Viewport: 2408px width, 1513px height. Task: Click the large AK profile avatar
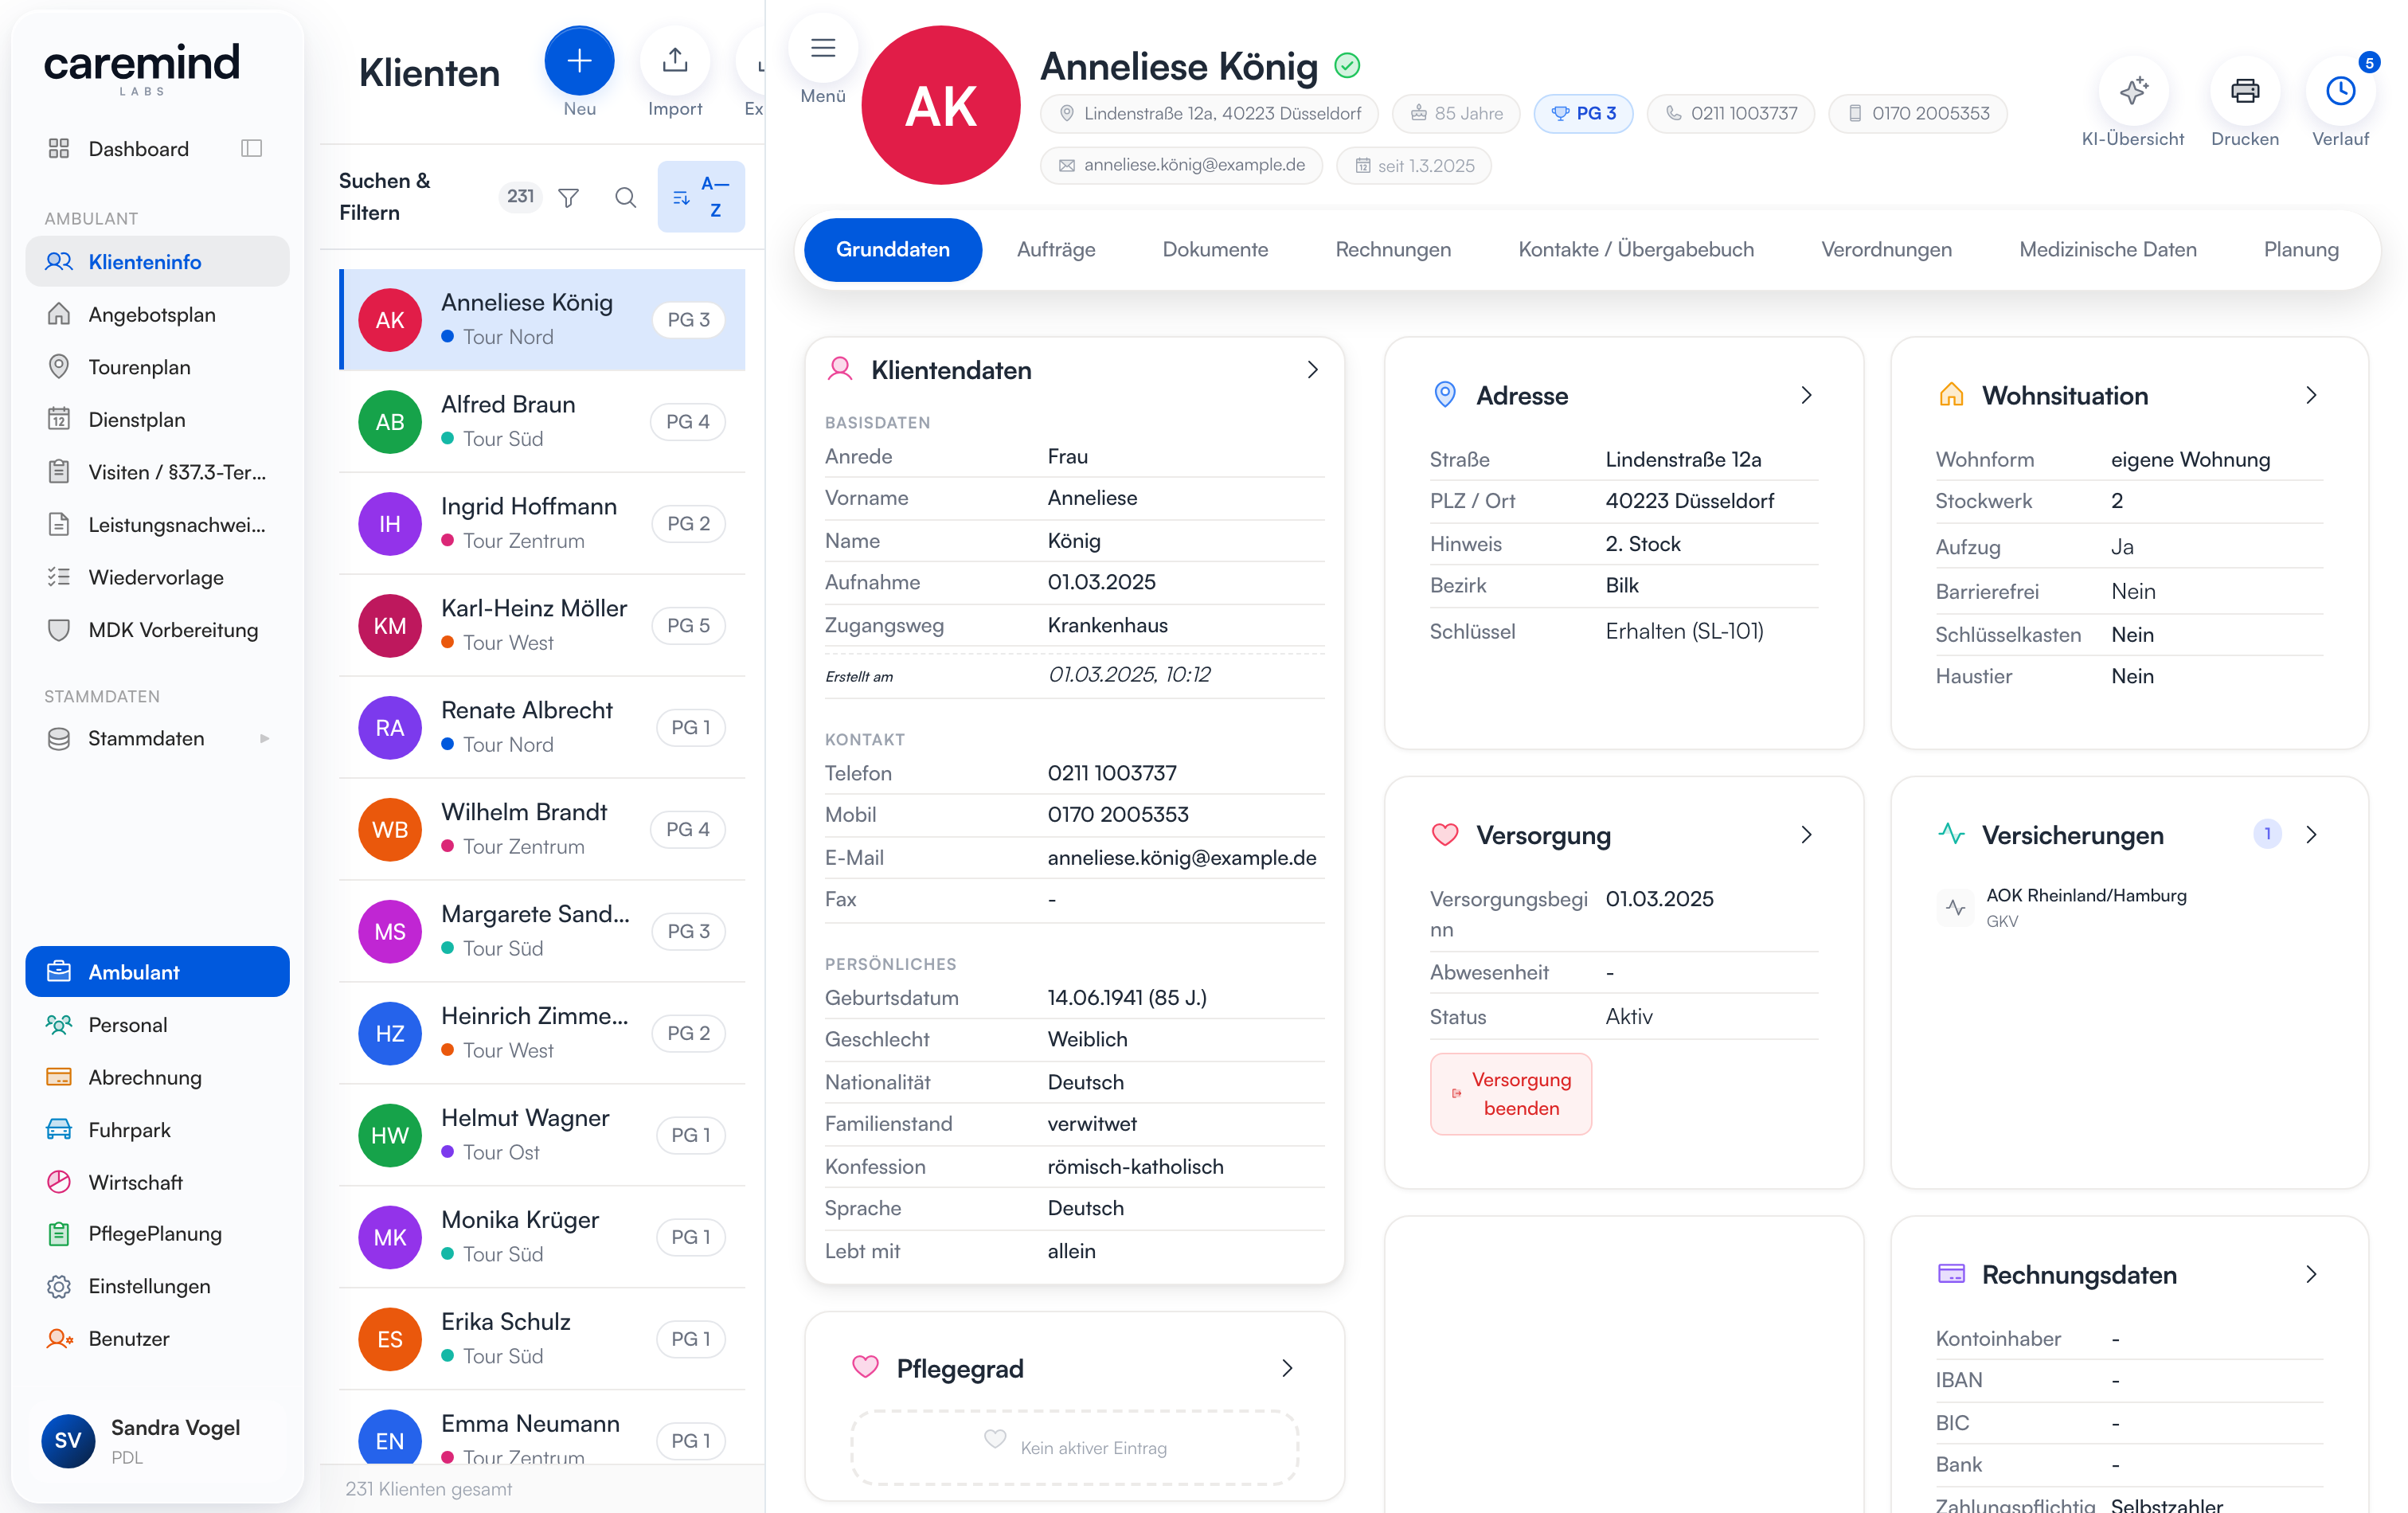[941, 106]
